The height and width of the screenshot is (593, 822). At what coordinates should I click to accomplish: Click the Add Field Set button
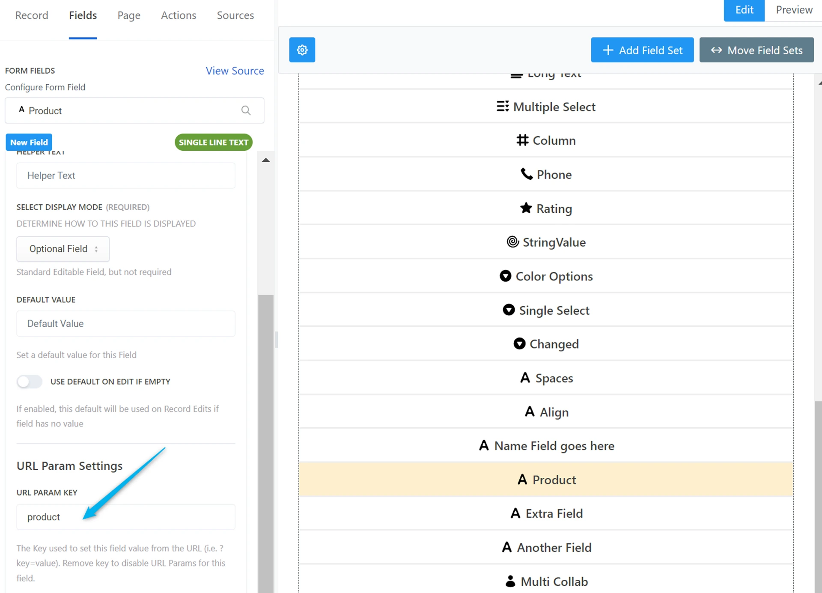click(642, 50)
